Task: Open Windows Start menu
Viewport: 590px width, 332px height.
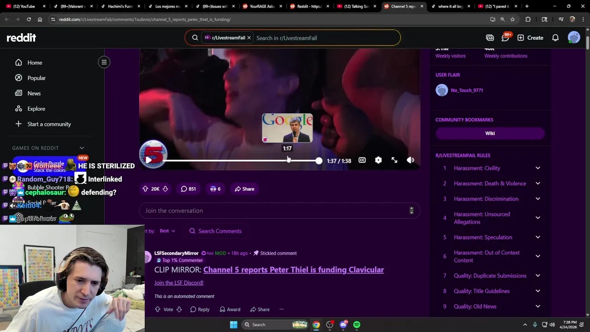Action: [234, 325]
